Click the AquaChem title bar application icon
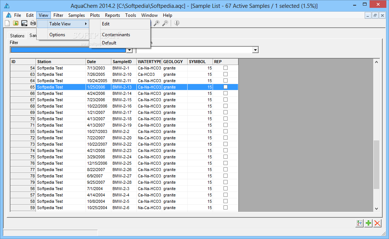Image resolution: width=389 pixels, height=239 pixels. click(x=7, y=6)
